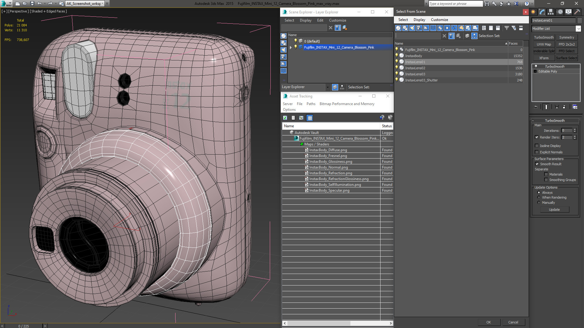Click the Undo arrow in title toolbar
Viewport: 584px width, 328px height.
pyautogui.click(x=40, y=4)
